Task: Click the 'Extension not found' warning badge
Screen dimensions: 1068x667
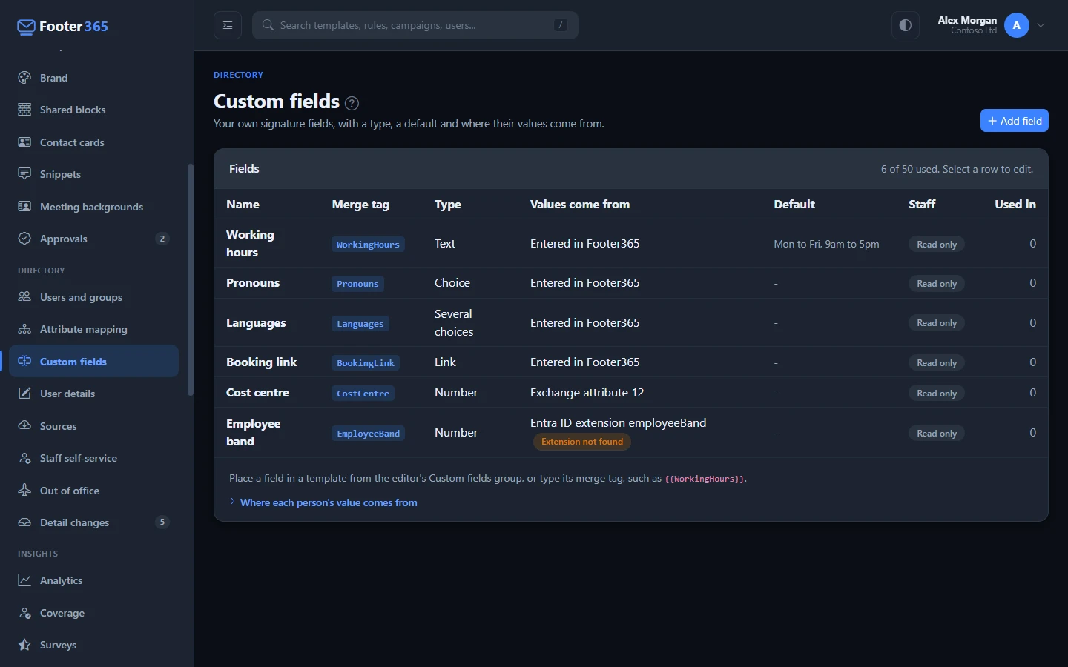Action: coord(582,442)
